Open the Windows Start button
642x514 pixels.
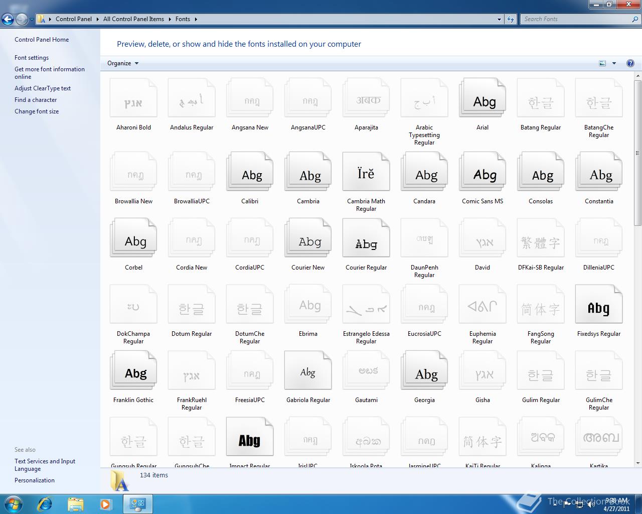[13, 503]
